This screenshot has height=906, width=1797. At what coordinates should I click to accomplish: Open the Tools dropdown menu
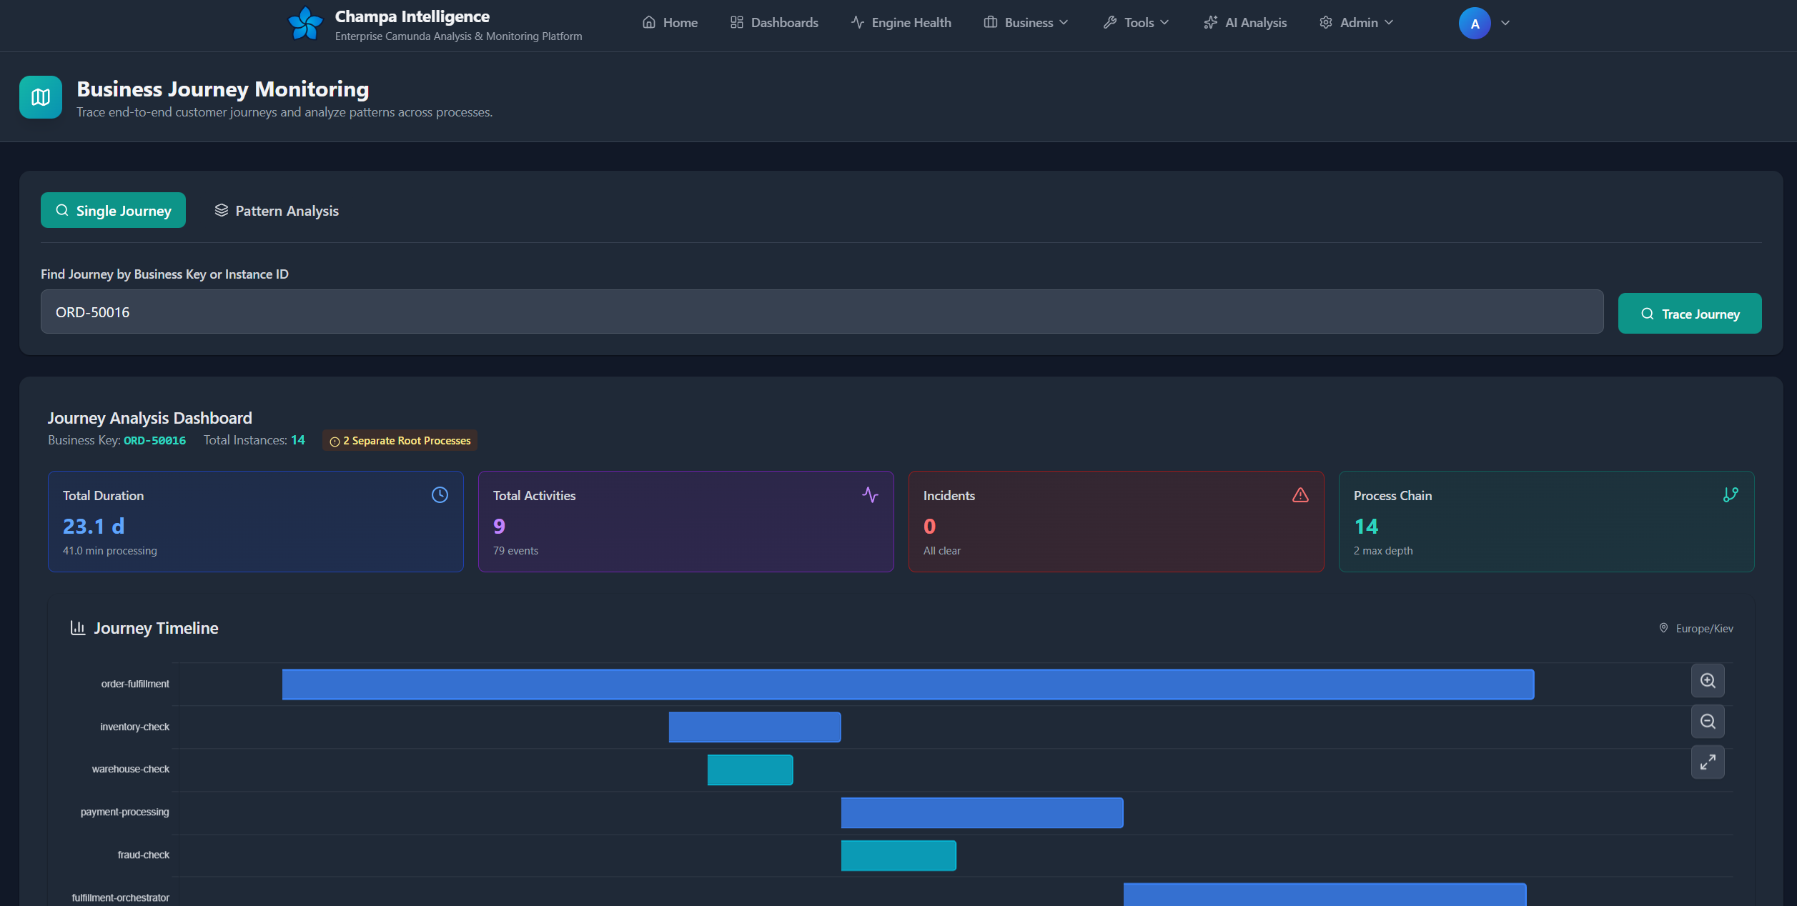click(x=1137, y=23)
